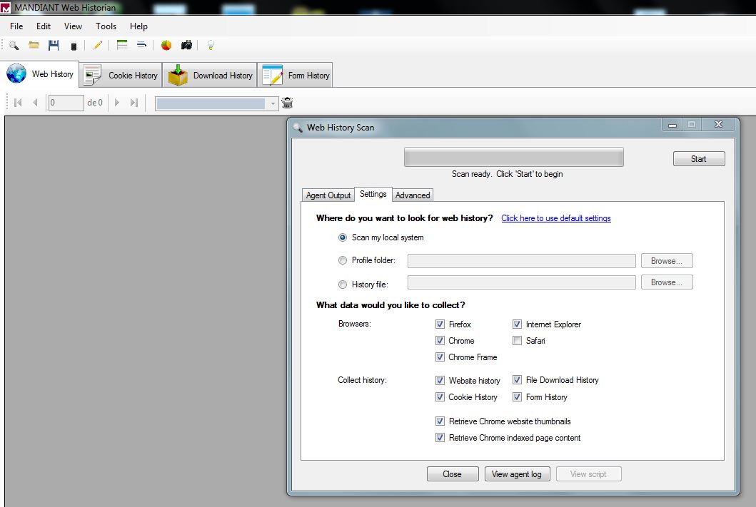Go to next record navigation arrow
Viewport: 756px width, 507px height.
click(116, 103)
